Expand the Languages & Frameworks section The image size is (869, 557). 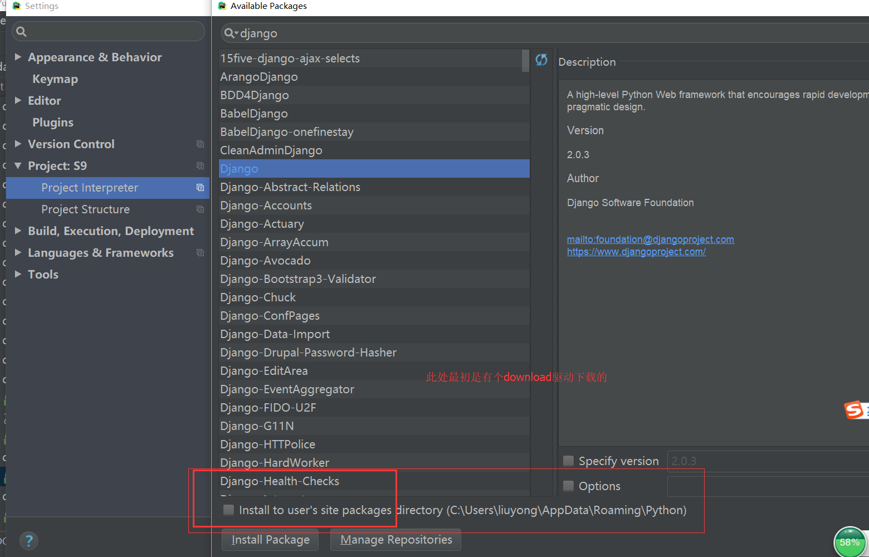pyautogui.click(x=18, y=252)
